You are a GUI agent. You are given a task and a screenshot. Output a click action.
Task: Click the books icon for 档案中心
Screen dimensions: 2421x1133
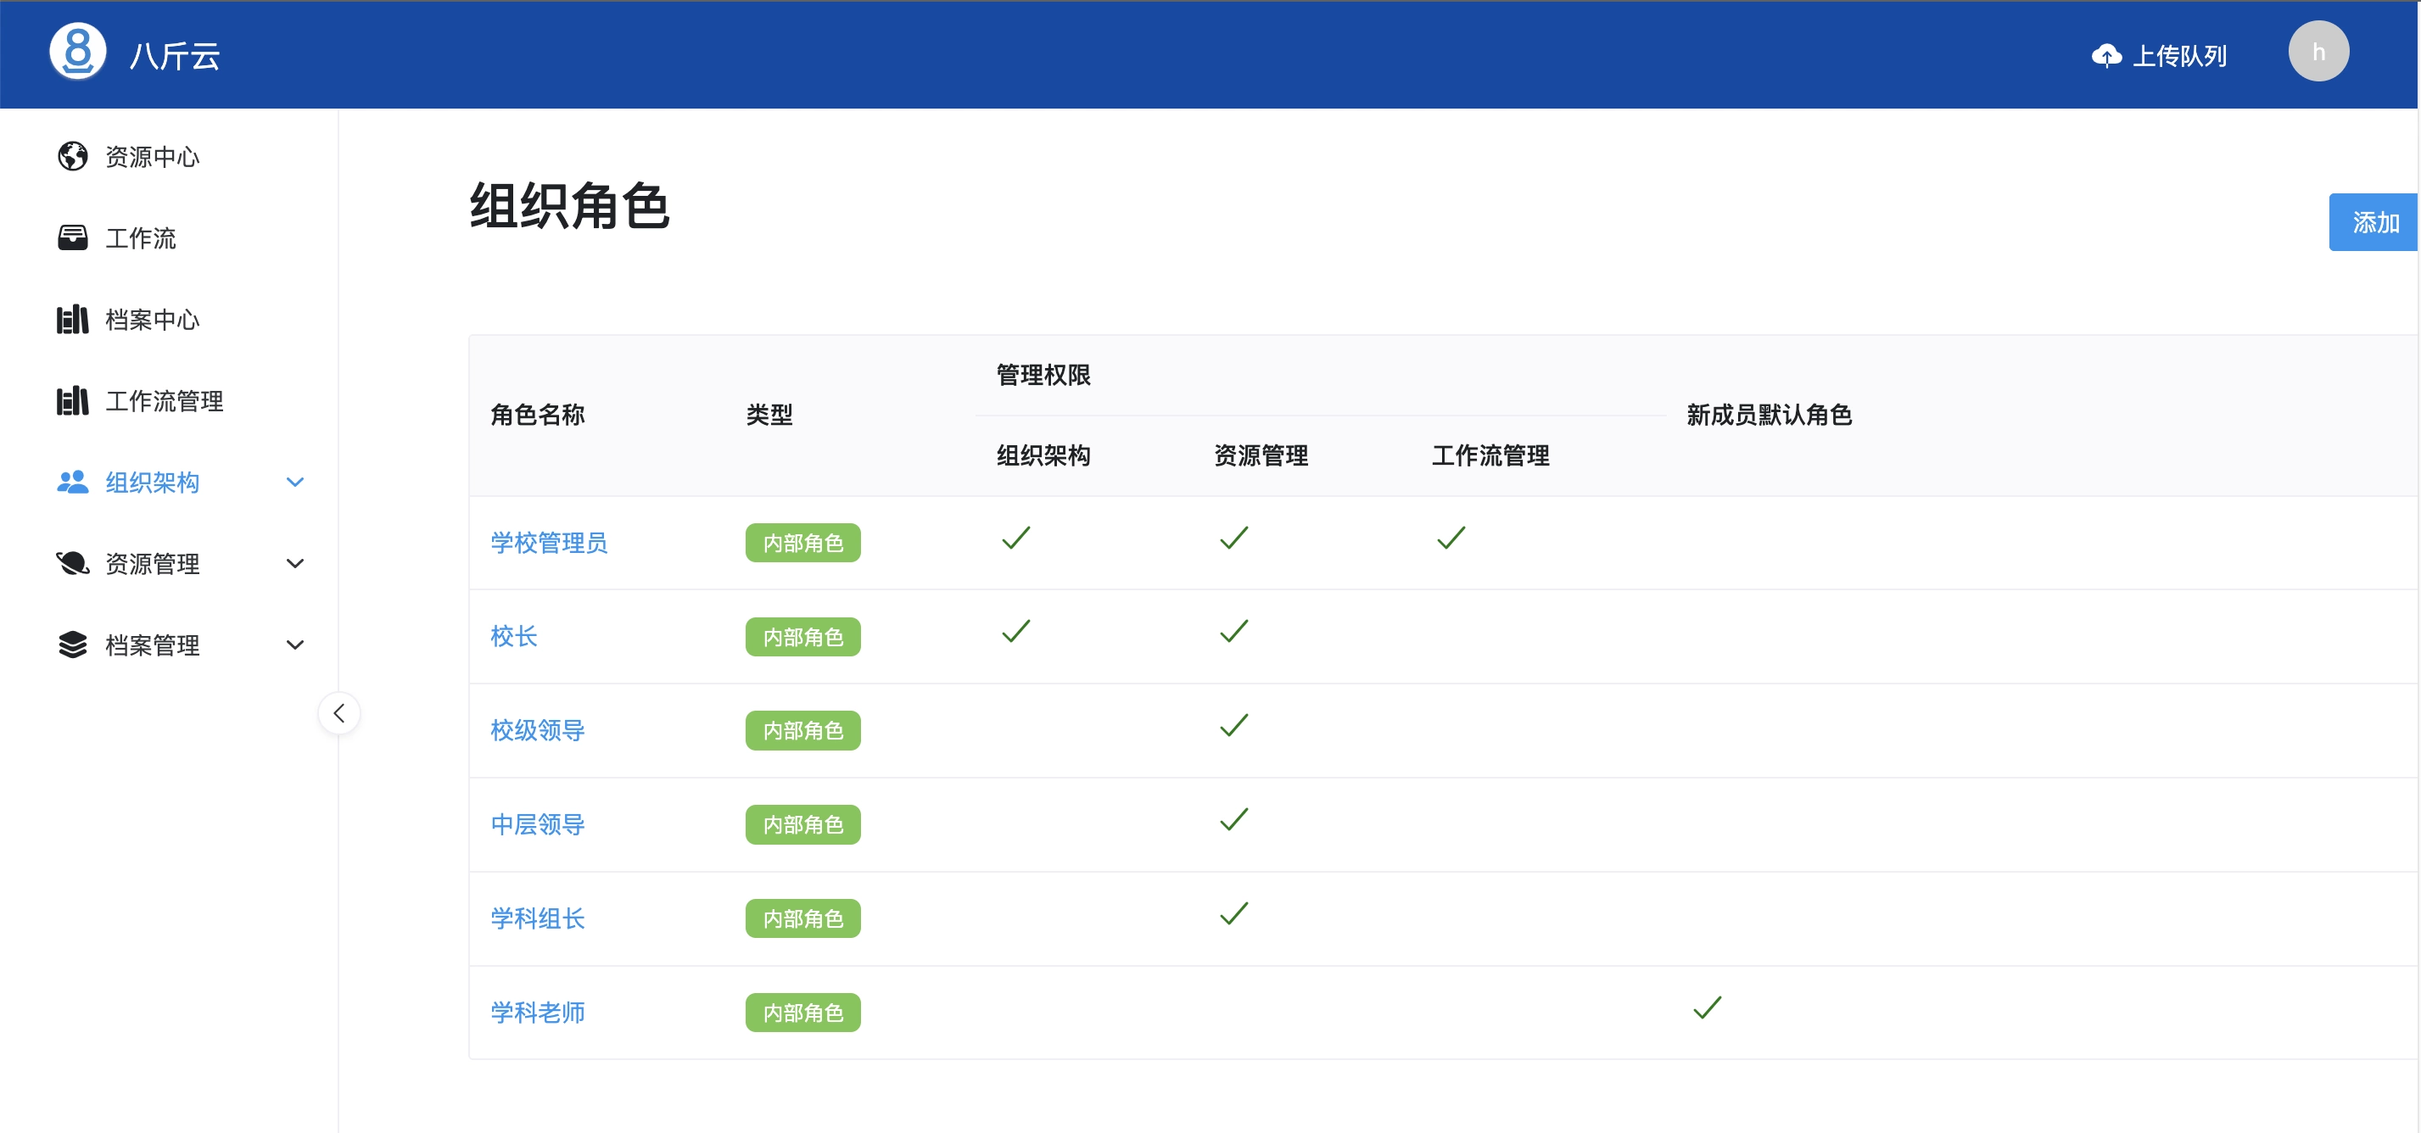pos(72,320)
